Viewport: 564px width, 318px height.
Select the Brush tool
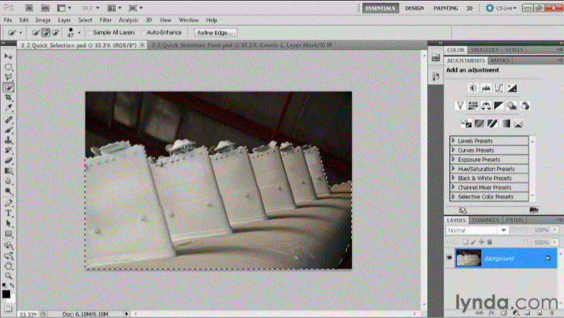point(8,130)
